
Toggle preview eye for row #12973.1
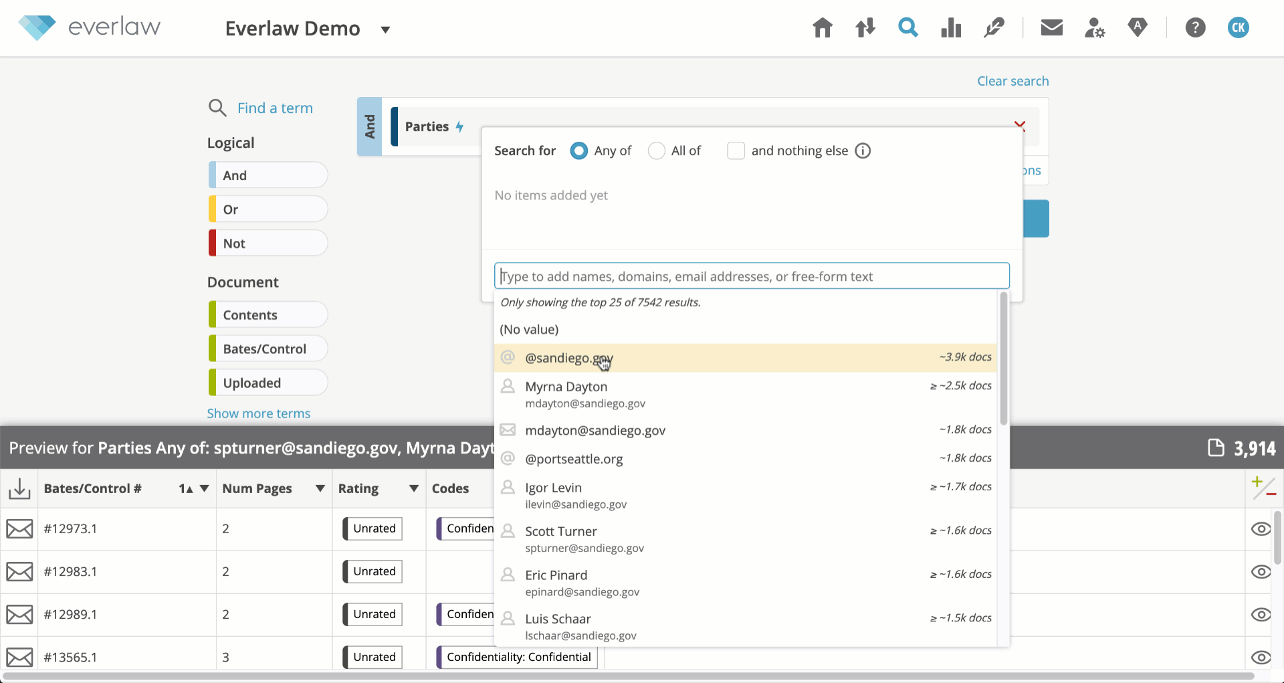pos(1261,529)
